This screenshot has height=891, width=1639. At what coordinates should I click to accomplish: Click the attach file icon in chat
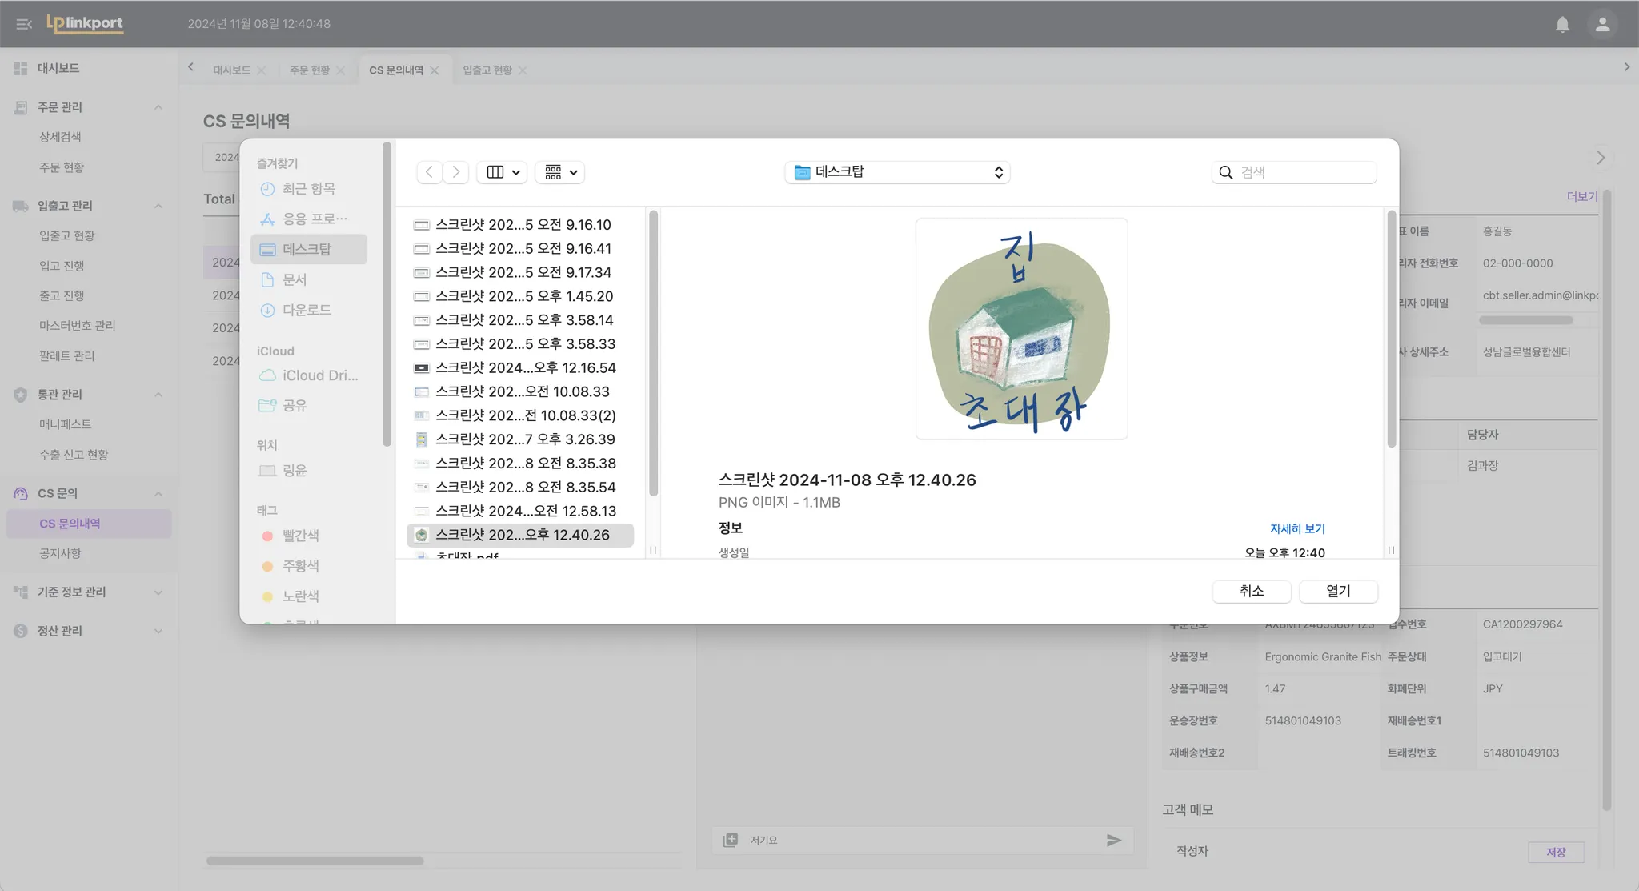coord(730,840)
